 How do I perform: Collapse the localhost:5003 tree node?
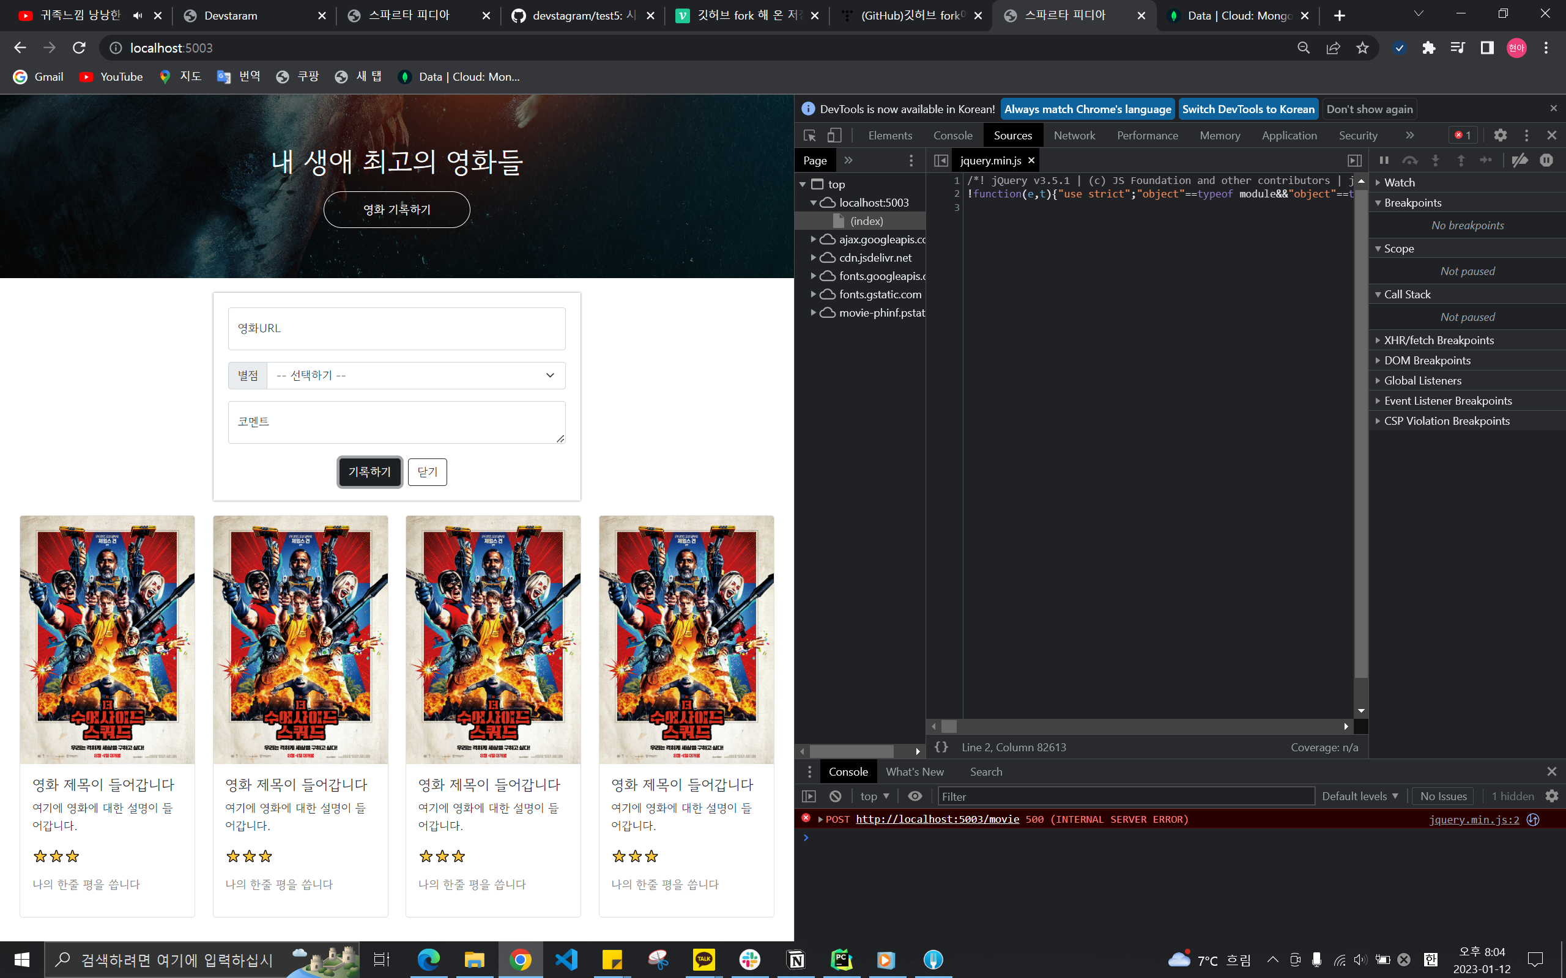tap(814, 202)
